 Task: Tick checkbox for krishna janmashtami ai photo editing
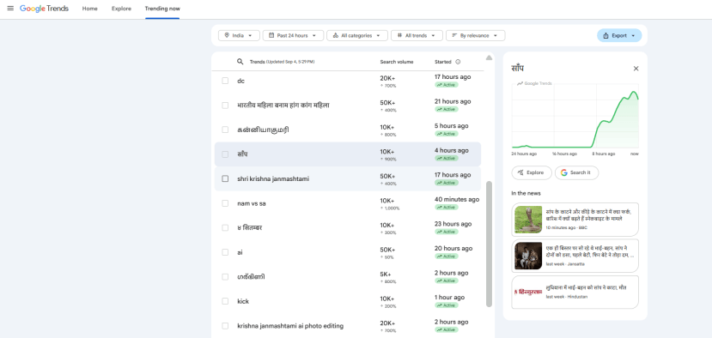coord(225,326)
